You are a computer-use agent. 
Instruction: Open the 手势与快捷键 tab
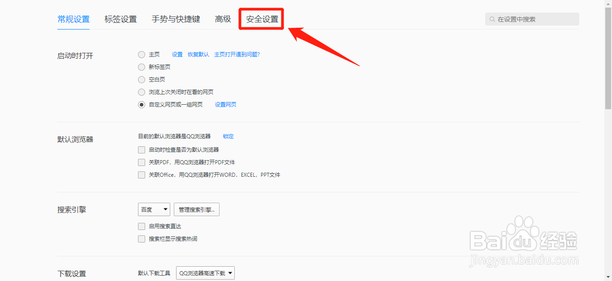175,19
